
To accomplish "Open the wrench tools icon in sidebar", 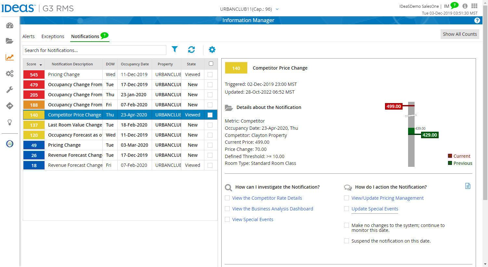I will [9, 89].
